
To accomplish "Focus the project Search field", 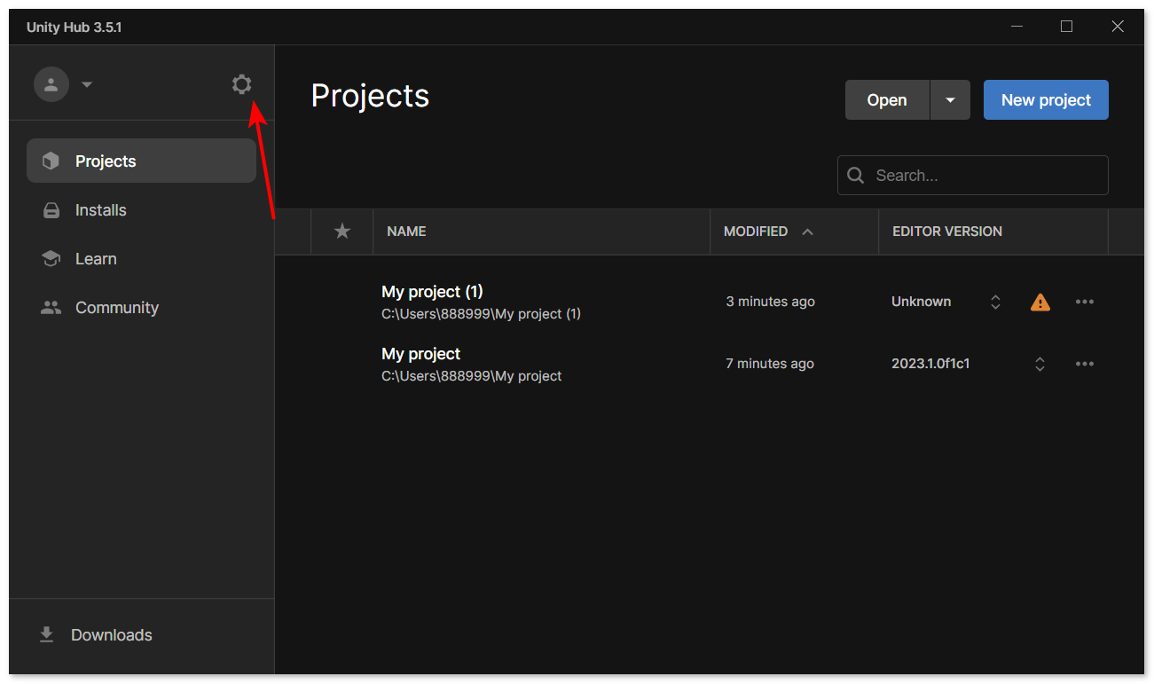I will coord(973,176).
